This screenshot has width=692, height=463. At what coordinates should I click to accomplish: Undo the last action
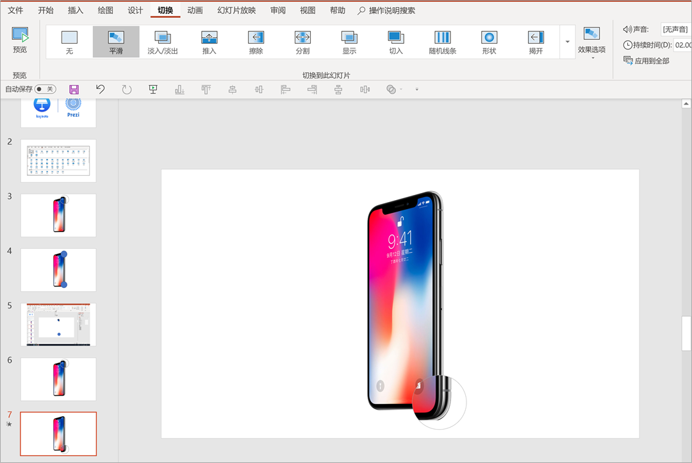(100, 90)
